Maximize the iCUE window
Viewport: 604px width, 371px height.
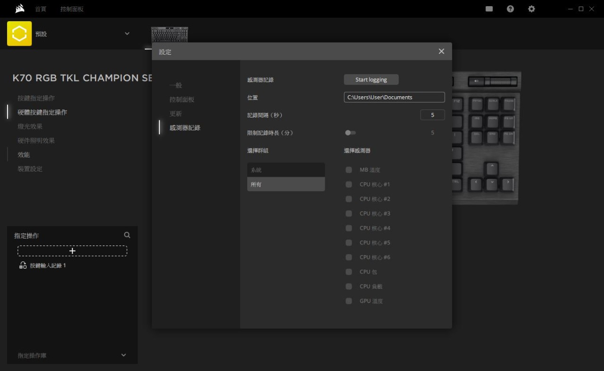581,9
